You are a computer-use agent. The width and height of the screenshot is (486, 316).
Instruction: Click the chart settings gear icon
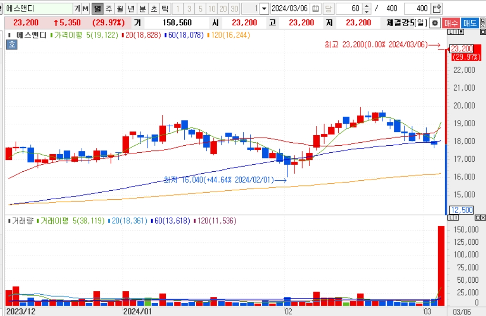point(435,23)
